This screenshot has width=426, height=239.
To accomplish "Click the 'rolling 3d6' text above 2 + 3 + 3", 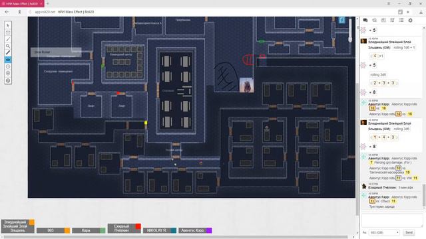I will (378, 74).
